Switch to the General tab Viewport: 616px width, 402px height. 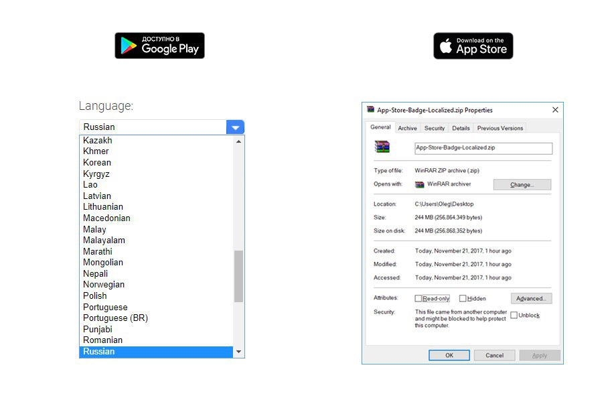coord(380,127)
